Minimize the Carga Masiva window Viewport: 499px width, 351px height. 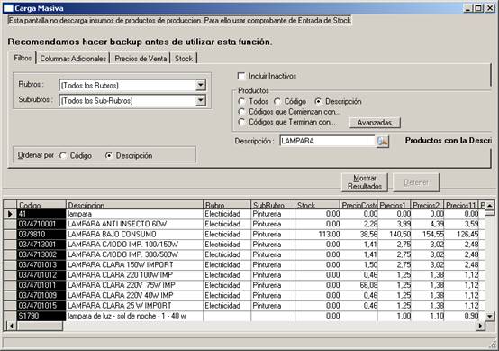[x=467, y=8]
